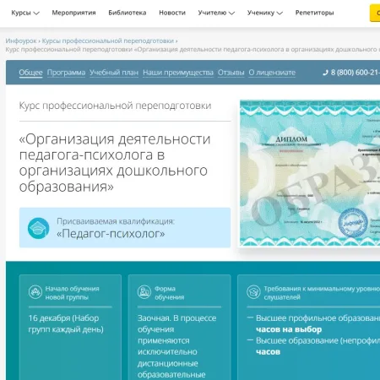
Task: Click the Начало обучения group icon
Action: [x=35, y=292]
